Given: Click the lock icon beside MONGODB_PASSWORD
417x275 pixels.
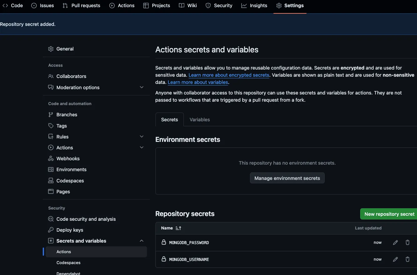Looking at the screenshot, I should [164, 242].
